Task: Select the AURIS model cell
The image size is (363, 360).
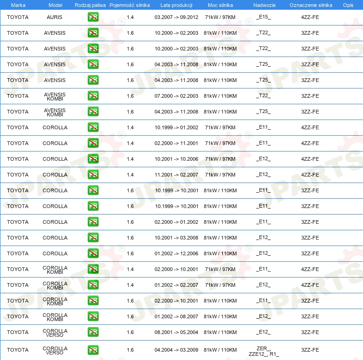Action: click(55, 17)
